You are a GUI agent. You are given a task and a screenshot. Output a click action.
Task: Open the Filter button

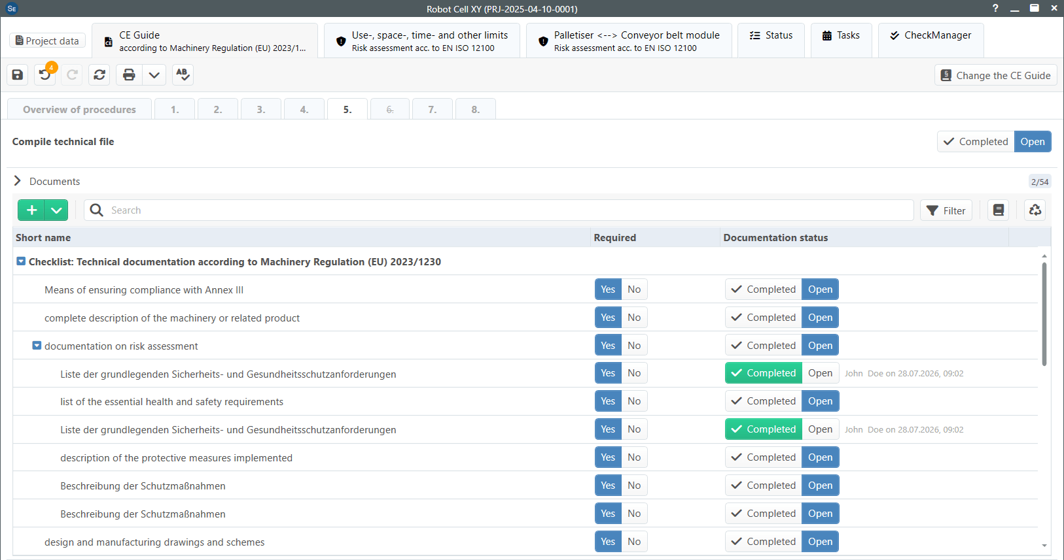coord(946,210)
